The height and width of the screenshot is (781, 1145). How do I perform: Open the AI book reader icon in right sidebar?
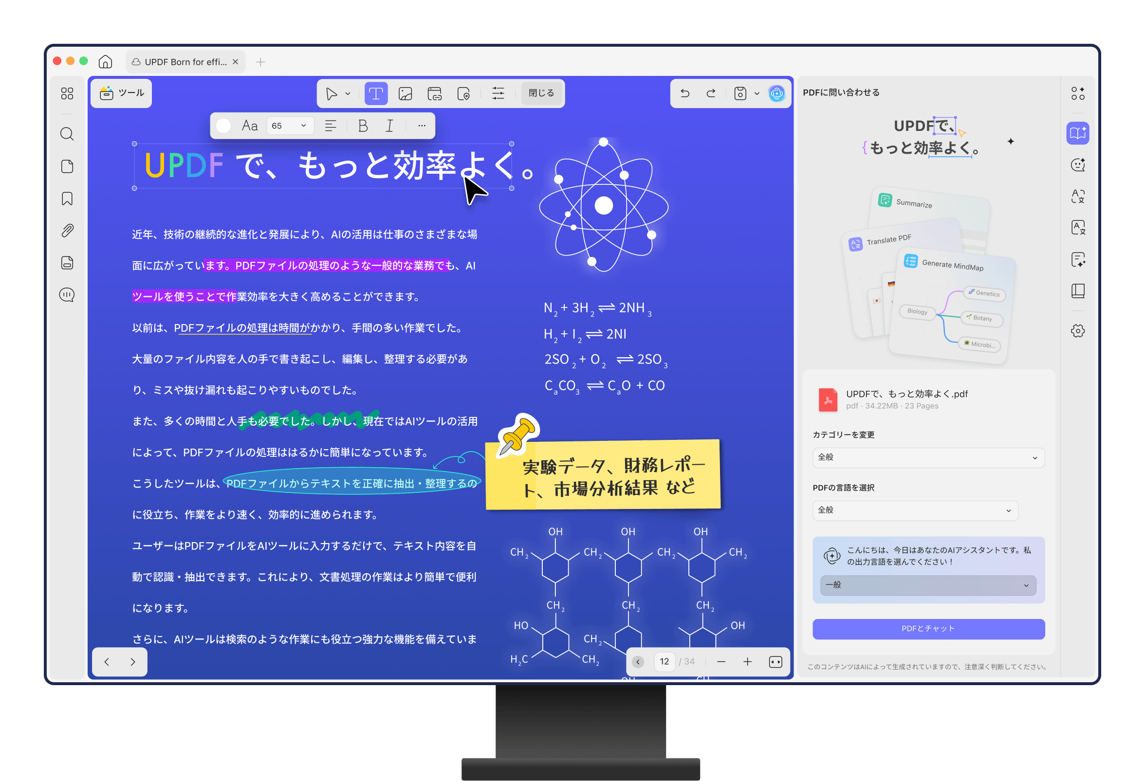[1077, 133]
